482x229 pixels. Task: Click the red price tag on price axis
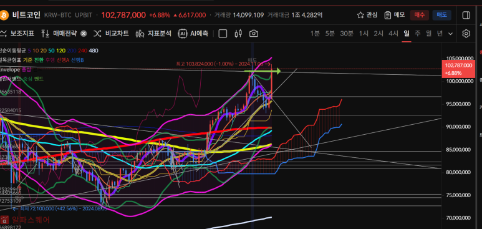pos(458,69)
